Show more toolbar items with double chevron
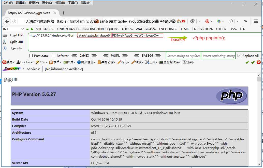This screenshot has width=263, height=168. (245, 21)
